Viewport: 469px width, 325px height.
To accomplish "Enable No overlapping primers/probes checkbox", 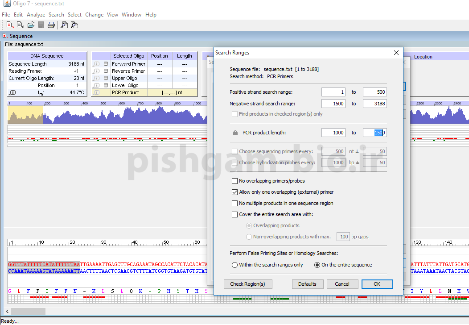I will click(x=235, y=181).
